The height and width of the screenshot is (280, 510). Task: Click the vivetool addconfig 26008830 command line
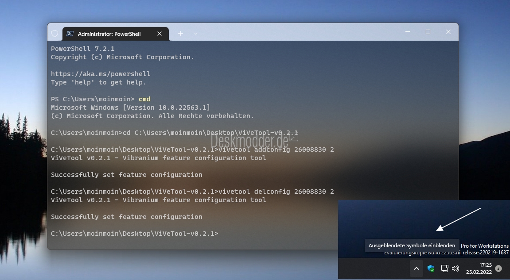point(192,150)
